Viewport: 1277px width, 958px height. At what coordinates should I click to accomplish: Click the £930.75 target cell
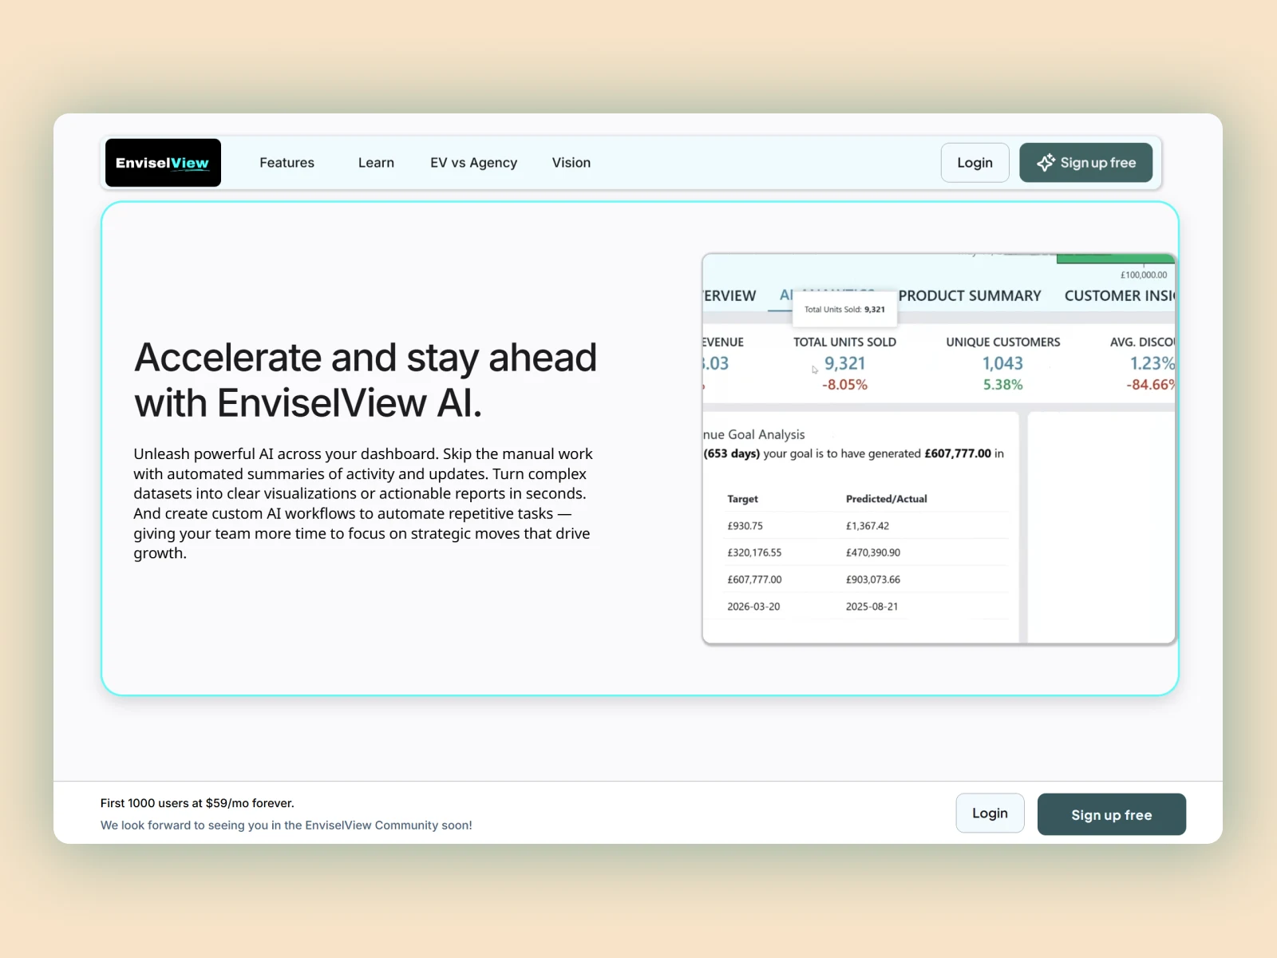click(745, 526)
